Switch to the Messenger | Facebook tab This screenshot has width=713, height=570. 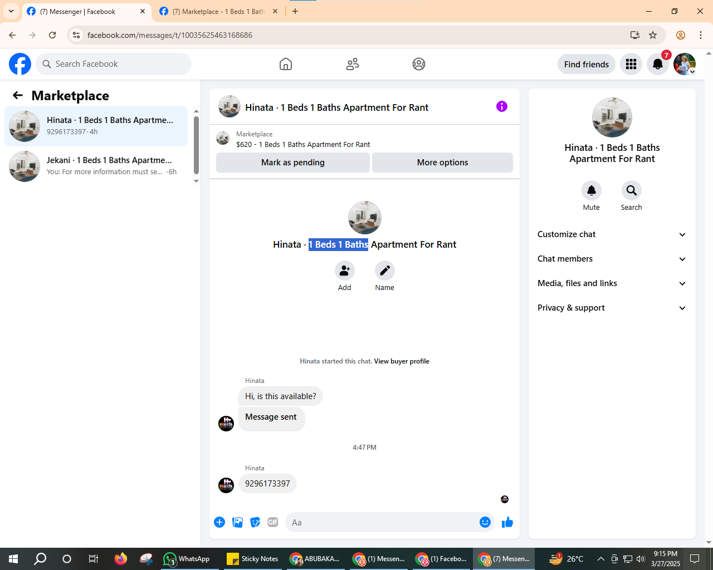[86, 12]
